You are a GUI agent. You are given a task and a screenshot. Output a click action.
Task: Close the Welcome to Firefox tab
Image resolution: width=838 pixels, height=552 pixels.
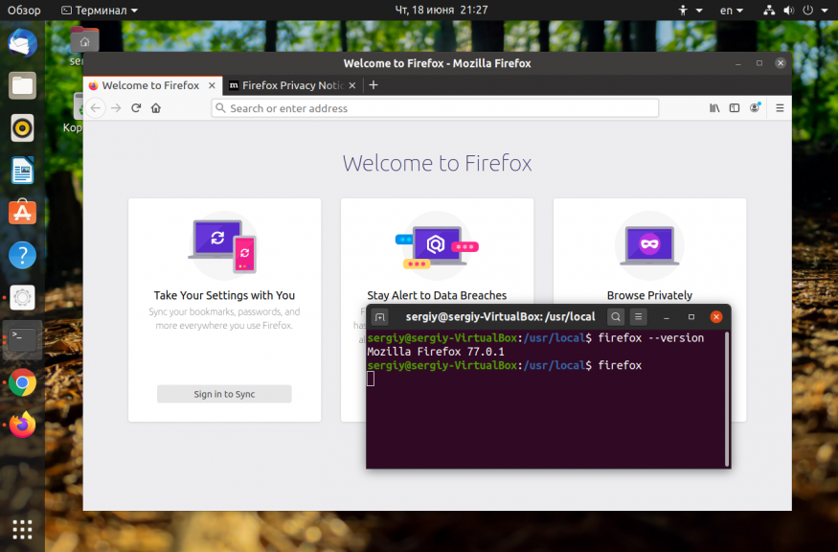click(213, 85)
